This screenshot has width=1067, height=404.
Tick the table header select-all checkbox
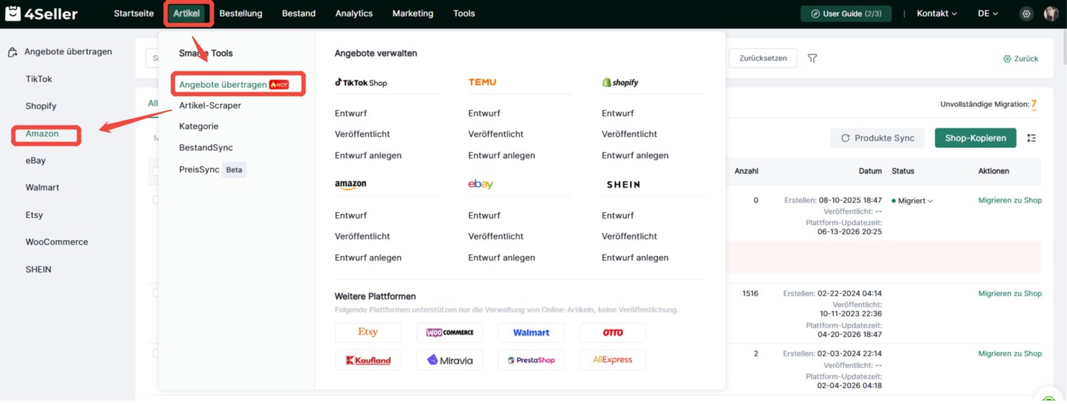[x=155, y=171]
